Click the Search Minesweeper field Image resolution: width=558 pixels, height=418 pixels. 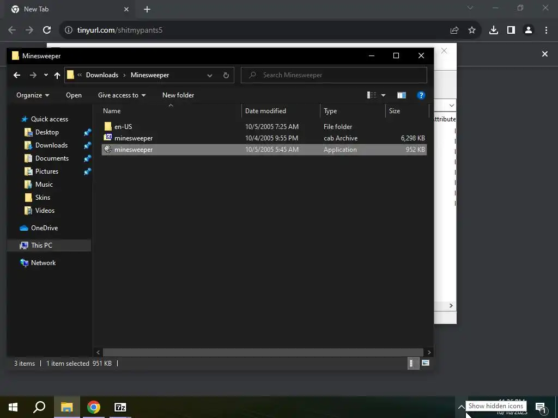coord(334,75)
